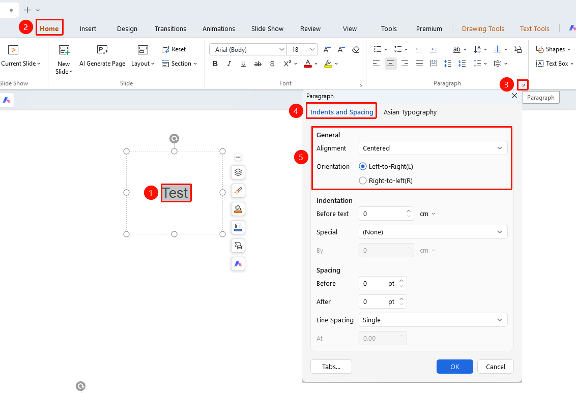Viewport: 576px width, 393px height.
Task: Click the red font color swatch
Action: (x=308, y=64)
